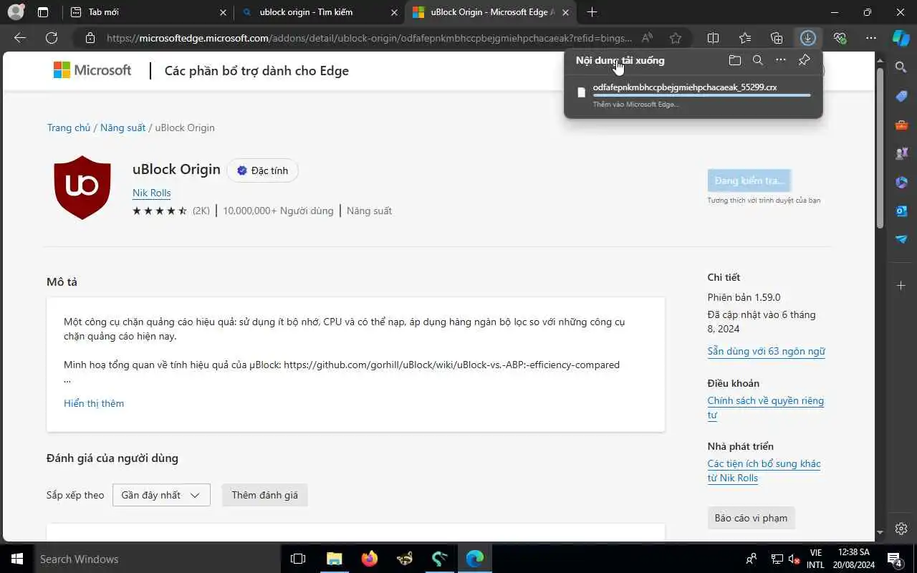Click the downloading .crx file name
The image size is (917, 573).
point(684,87)
